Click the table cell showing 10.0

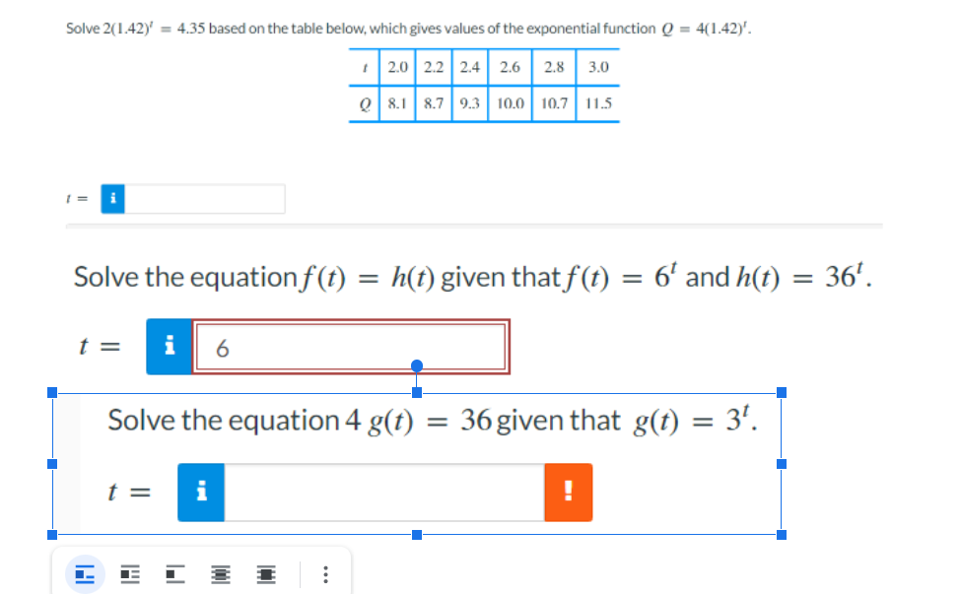(509, 102)
